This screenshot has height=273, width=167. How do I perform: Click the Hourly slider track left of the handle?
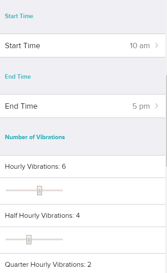pos(21,190)
